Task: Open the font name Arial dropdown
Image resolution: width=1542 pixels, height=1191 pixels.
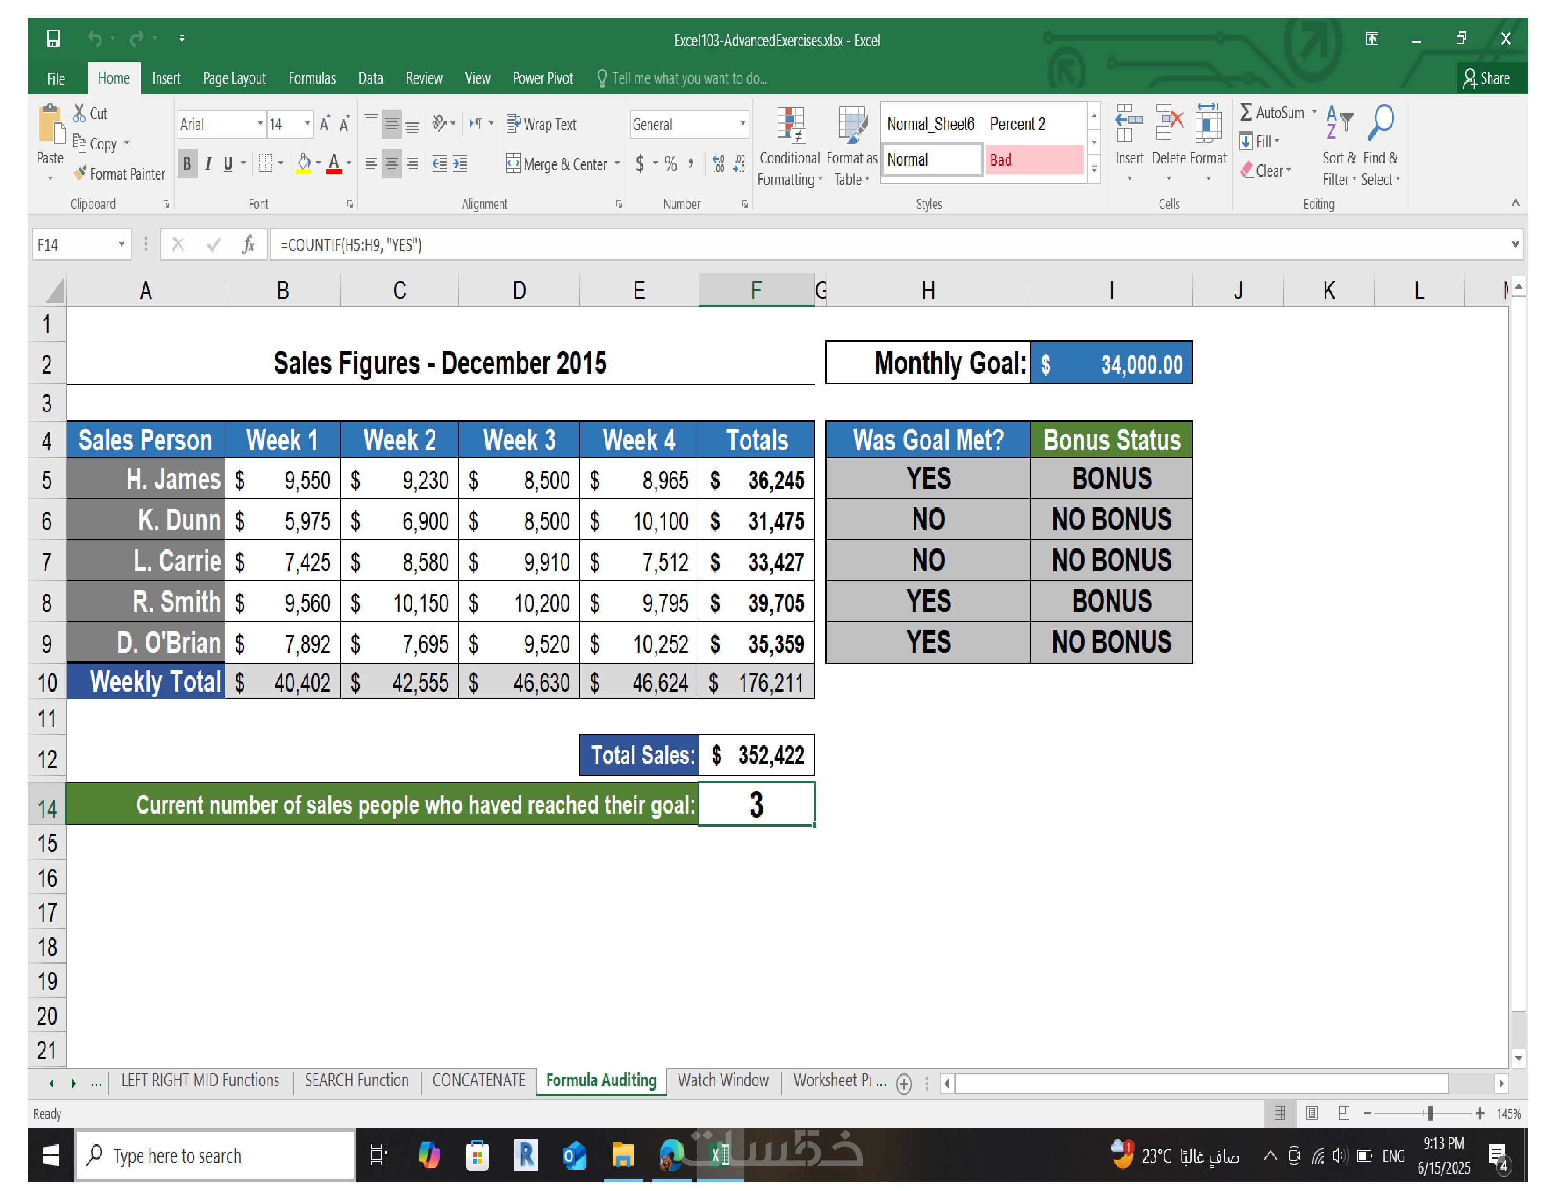Action: tap(260, 124)
